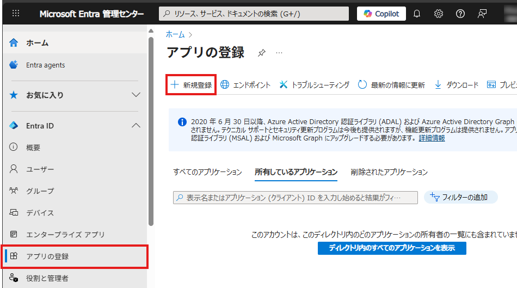Click the info icon in the banner
The width and height of the screenshot is (517, 288).
pos(182,122)
